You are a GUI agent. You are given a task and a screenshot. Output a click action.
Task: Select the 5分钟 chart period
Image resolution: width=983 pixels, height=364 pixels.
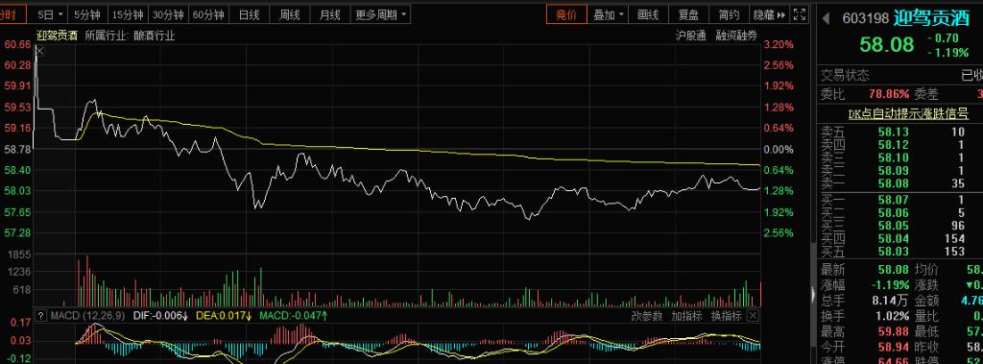pyautogui.click(x=86, y=14)
